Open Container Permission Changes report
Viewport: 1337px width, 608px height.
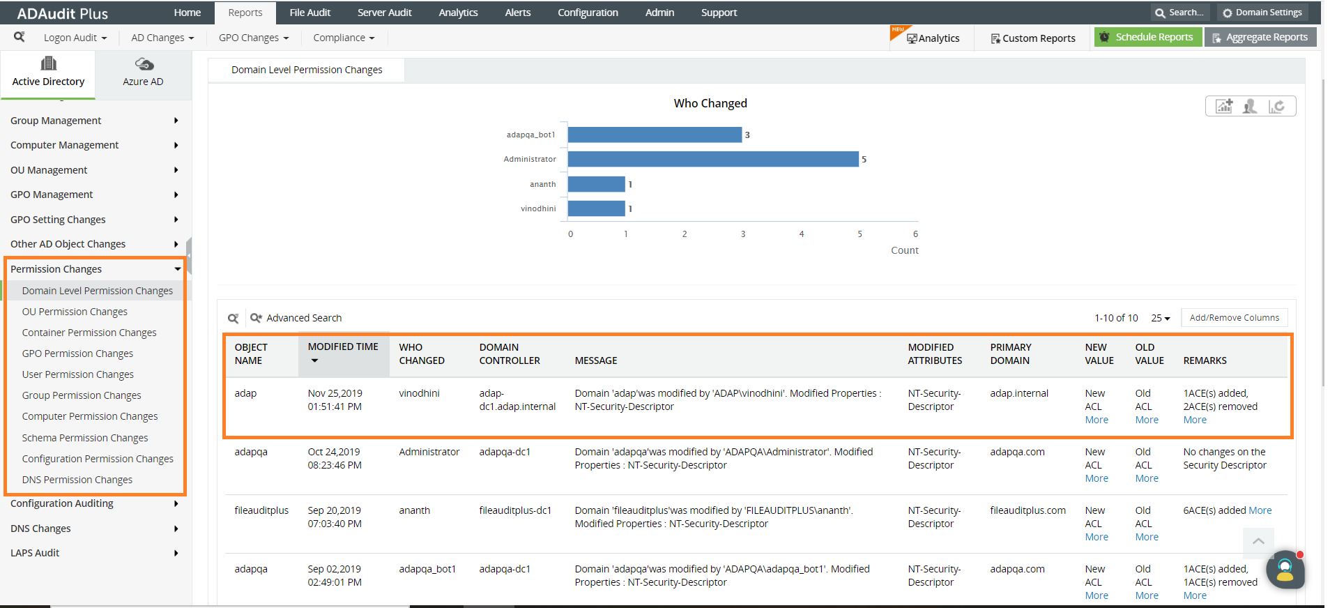(89, 333)
